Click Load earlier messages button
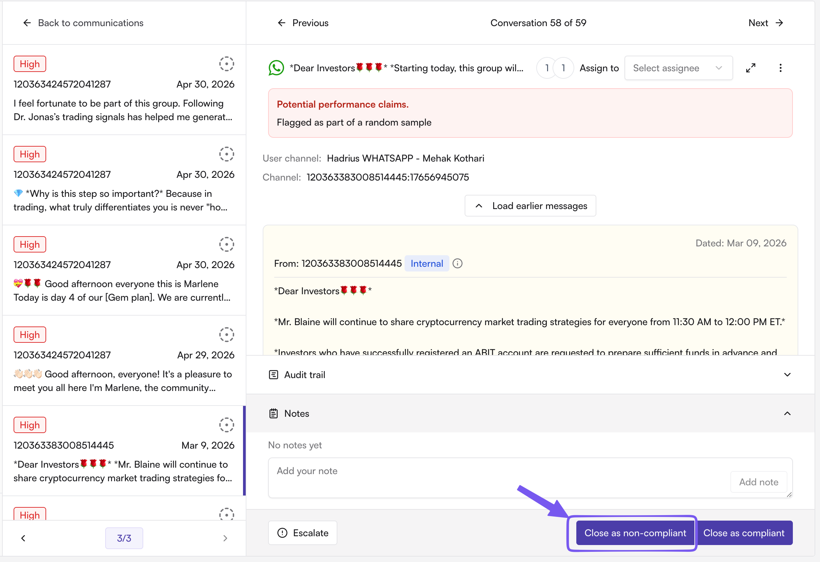The height and width of the screenshot is (562, 820). (530, 206)
